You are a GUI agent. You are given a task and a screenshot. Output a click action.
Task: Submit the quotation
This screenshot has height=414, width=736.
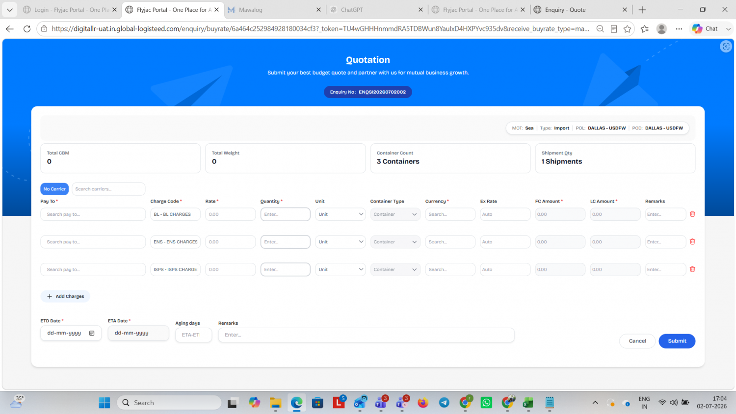[677, 341]
